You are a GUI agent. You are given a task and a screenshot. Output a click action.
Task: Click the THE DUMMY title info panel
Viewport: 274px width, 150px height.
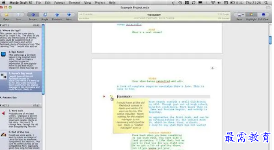154,16
